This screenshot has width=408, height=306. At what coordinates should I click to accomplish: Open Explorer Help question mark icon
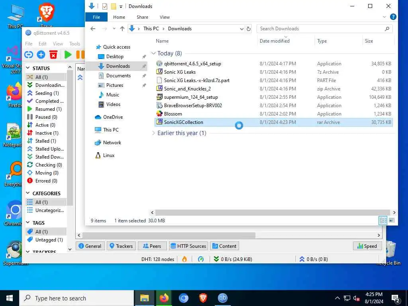(x=393, y=17)
